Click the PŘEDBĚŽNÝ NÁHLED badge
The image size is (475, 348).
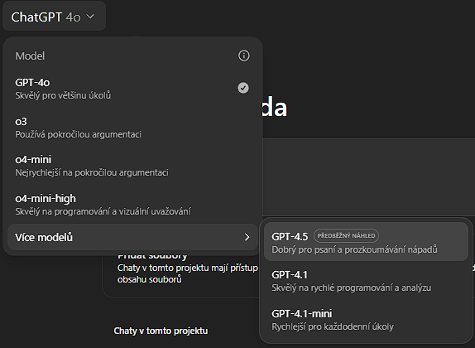pos(346,236)
